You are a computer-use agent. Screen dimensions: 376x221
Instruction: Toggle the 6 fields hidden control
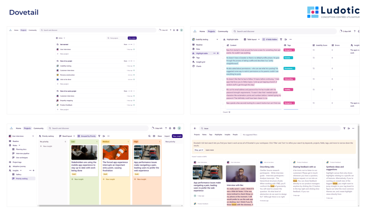(x=270, y=39)
